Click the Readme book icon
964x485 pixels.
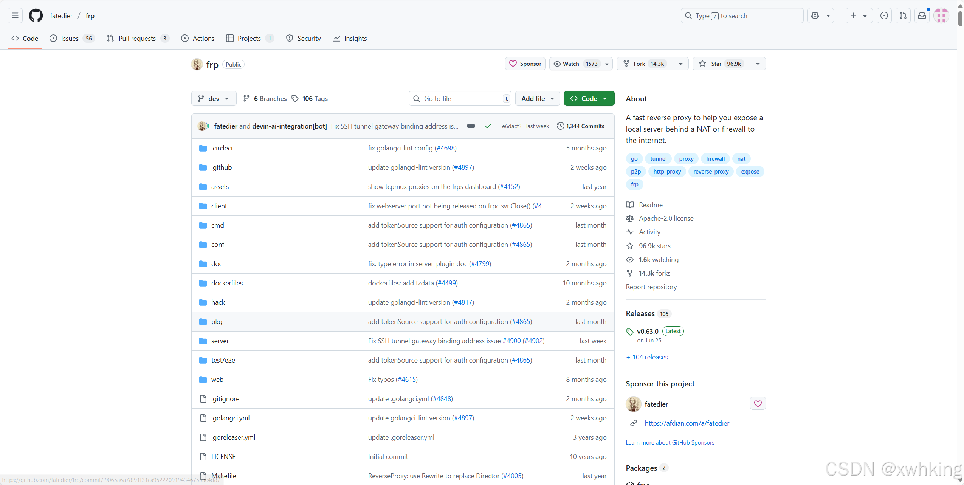click(630, 205)
